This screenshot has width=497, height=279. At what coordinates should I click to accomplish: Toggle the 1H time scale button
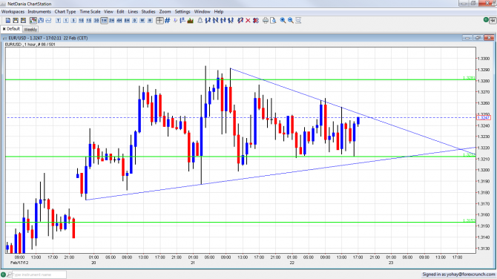click(x=104, y=21)
